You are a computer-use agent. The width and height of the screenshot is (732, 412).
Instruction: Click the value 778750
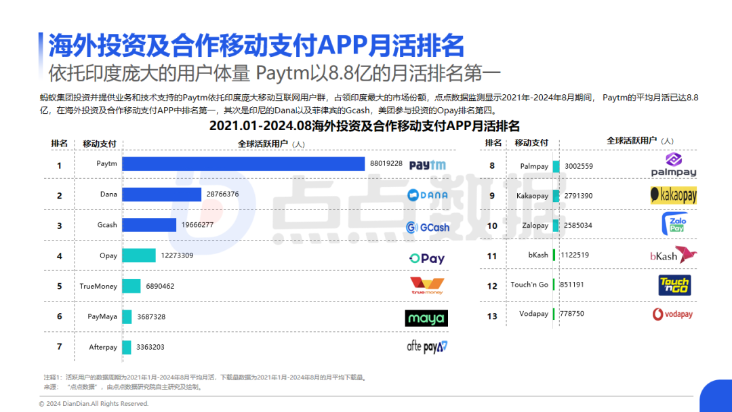click(x=572, y=314)
